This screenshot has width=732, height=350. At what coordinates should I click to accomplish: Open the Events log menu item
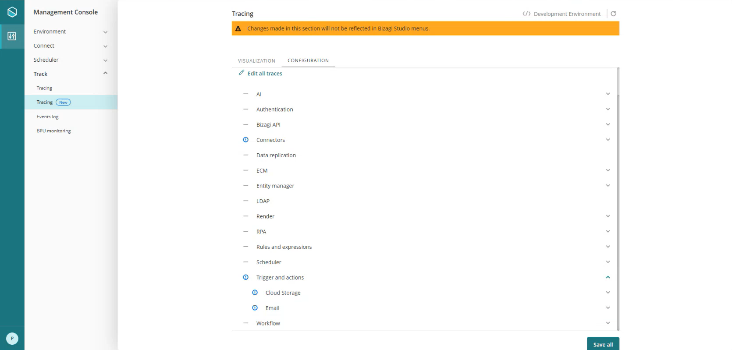click(x=47, y=117)
